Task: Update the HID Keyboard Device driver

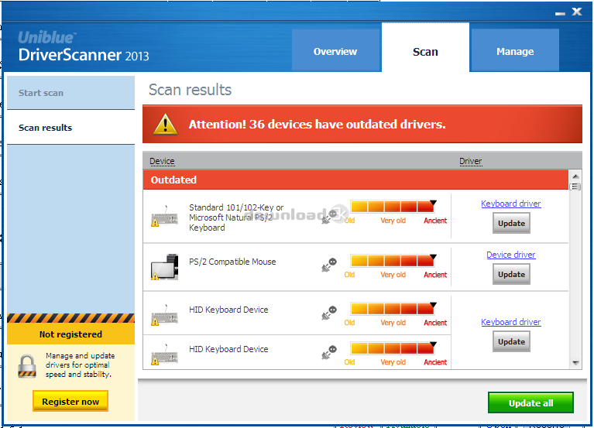Action: pyautogui.click(x=511, y=342)
